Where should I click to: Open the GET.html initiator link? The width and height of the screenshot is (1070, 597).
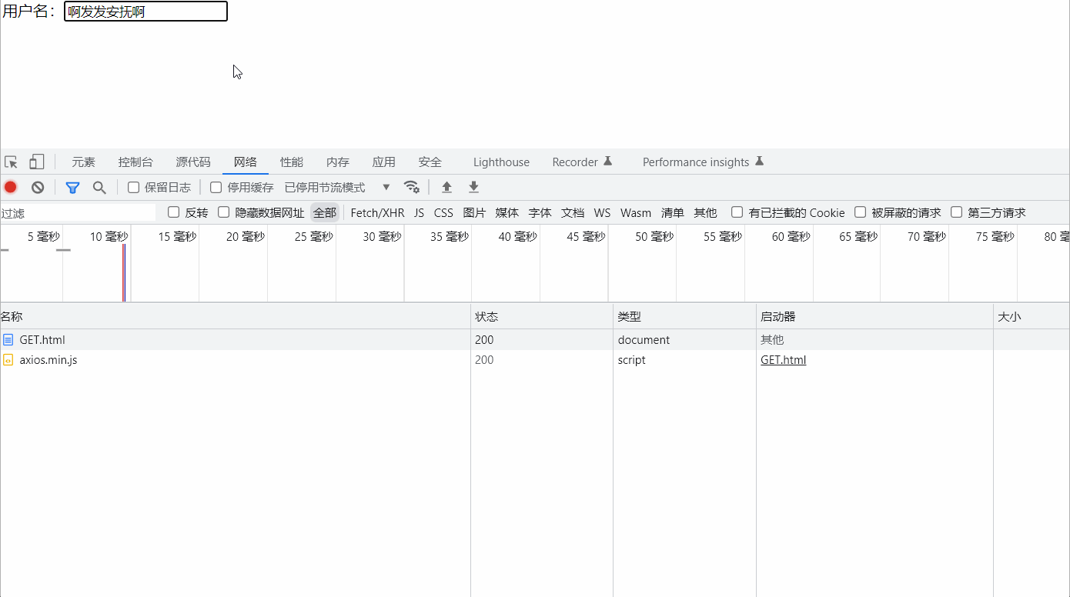pyautogui.click(x=783, y=359)
